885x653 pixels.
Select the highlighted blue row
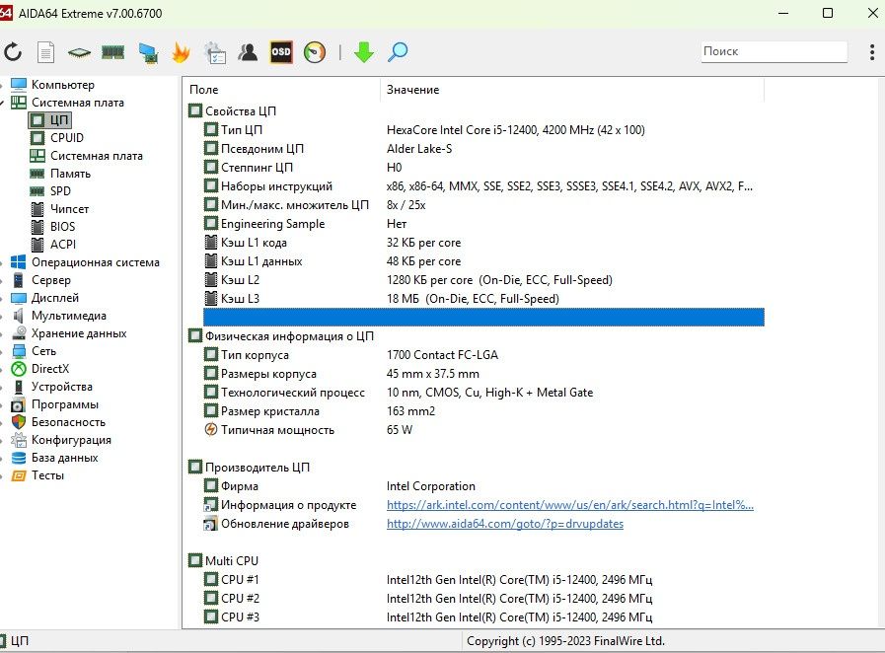(483, 318)
